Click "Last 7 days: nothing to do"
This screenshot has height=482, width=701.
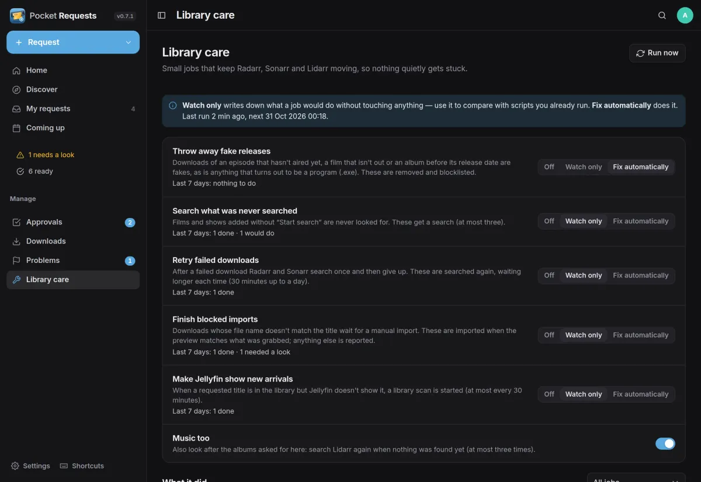[214, 183]
